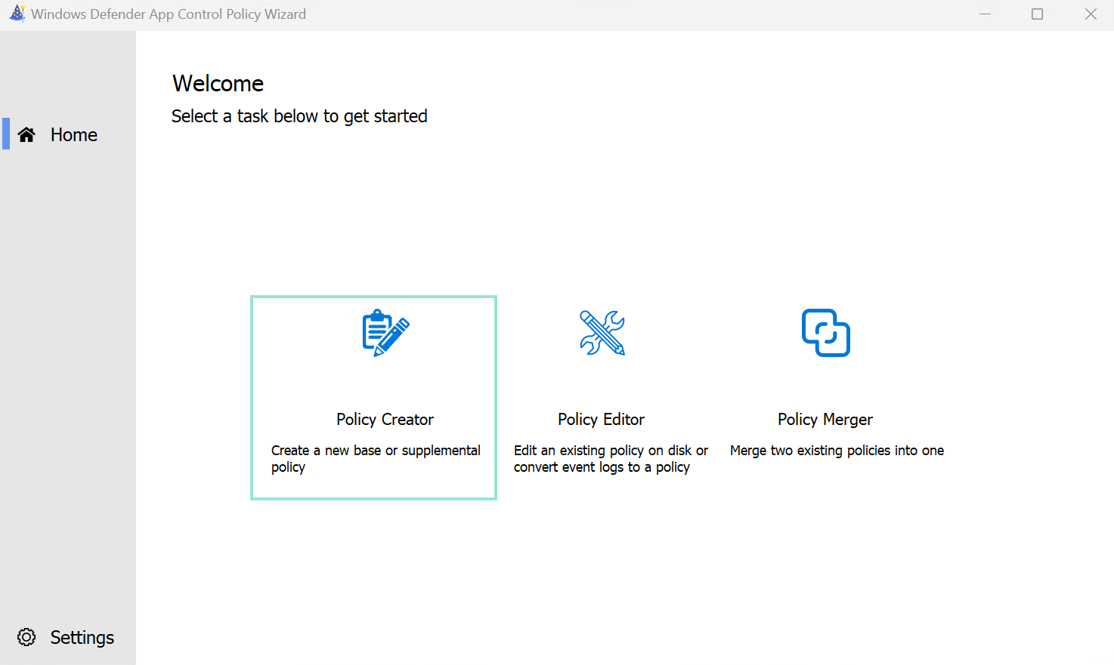Select the Policy Creator title text
The image size is (1114, 665).
coord(385,419)
